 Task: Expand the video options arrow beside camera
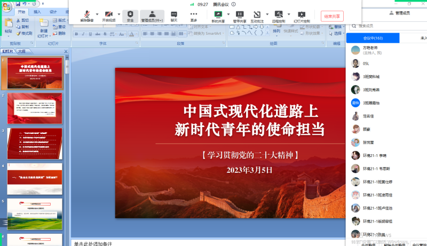point(118,14)
